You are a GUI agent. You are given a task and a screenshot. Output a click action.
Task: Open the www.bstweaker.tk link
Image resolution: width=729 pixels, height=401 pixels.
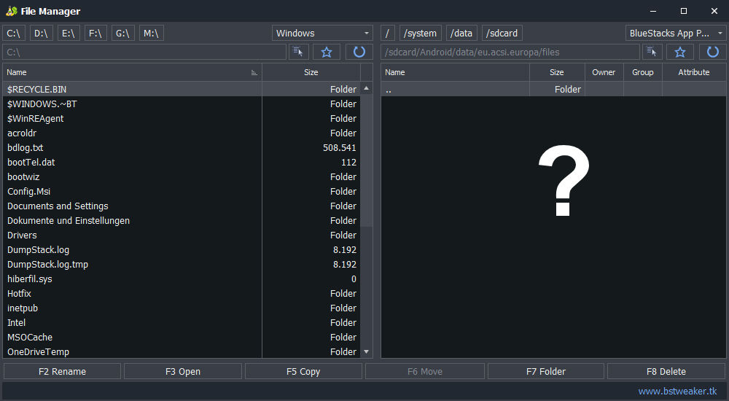pyautogui.click(x=677, y=392)
